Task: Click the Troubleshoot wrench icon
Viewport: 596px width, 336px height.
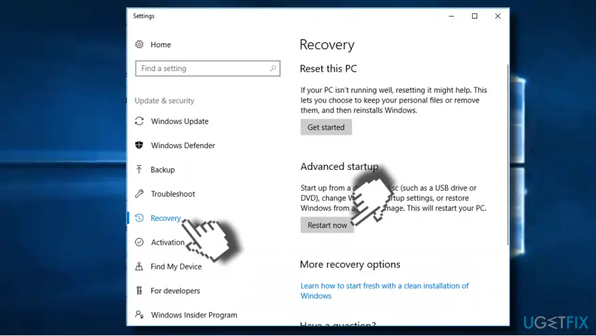Action: click(139, 194)
